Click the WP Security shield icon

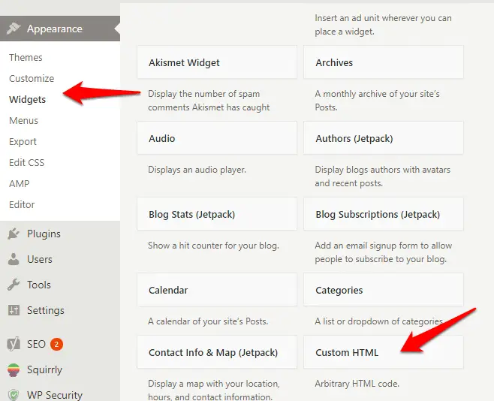tap(14, 395)
